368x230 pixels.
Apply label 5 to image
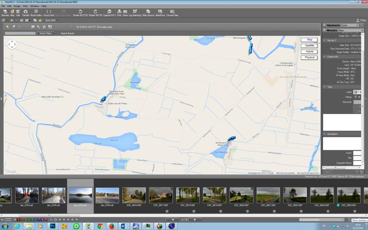tap(32, 220)
